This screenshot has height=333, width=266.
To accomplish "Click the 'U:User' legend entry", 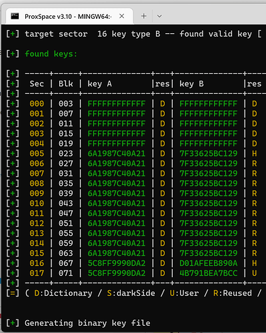I will (184, 293).
